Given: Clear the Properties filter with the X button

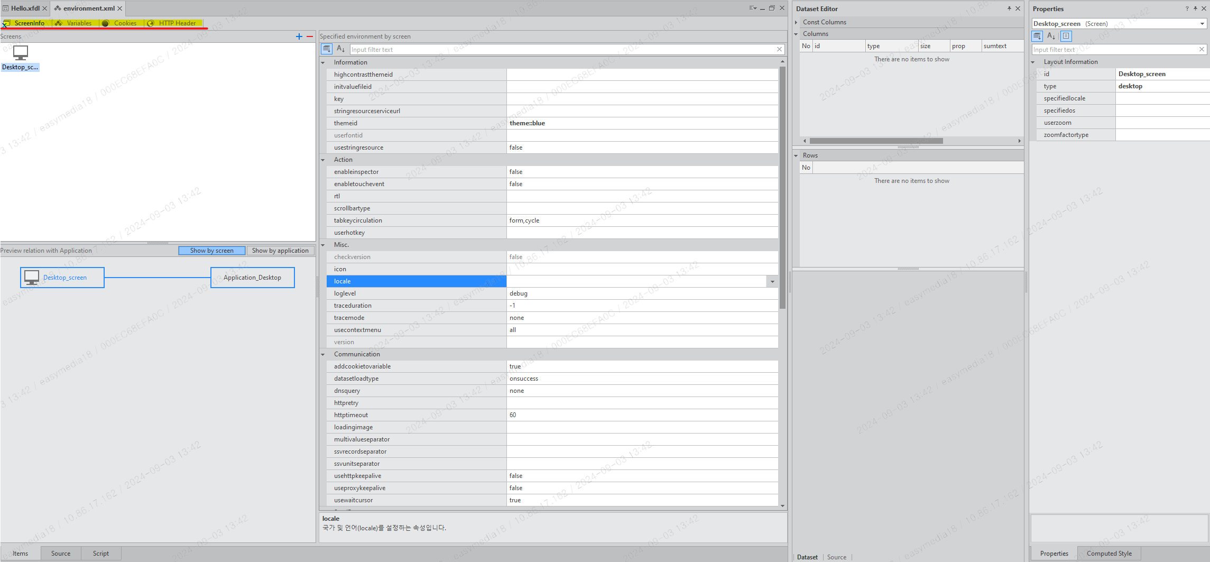Looking at the screenshot, I should [x=1202, y=49].
